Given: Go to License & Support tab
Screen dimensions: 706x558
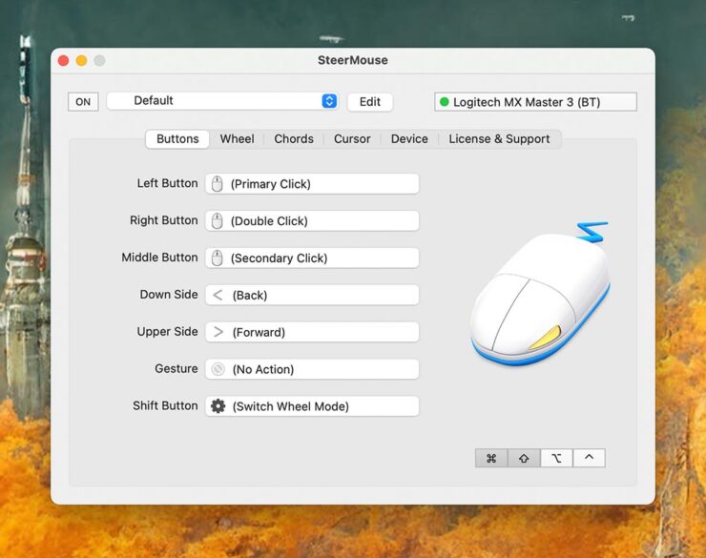Looking at the screenshot, I should click(x=499, y=139).
